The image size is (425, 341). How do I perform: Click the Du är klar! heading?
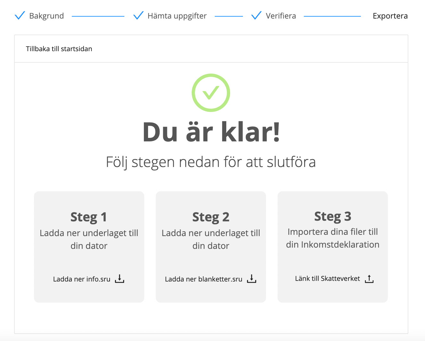click(x=211, y=132)
